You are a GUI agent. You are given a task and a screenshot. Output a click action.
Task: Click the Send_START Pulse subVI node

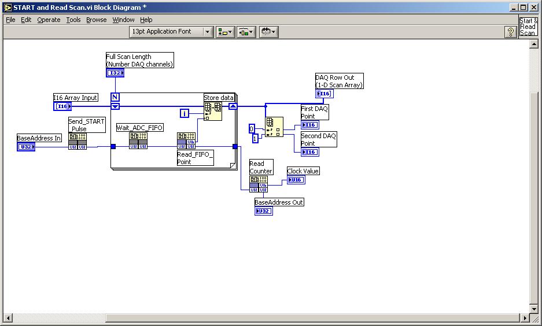pos(78,142)
